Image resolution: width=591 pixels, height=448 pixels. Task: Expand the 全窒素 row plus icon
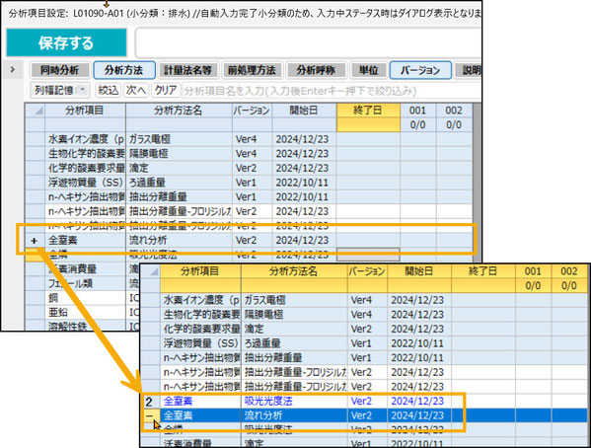35,240
